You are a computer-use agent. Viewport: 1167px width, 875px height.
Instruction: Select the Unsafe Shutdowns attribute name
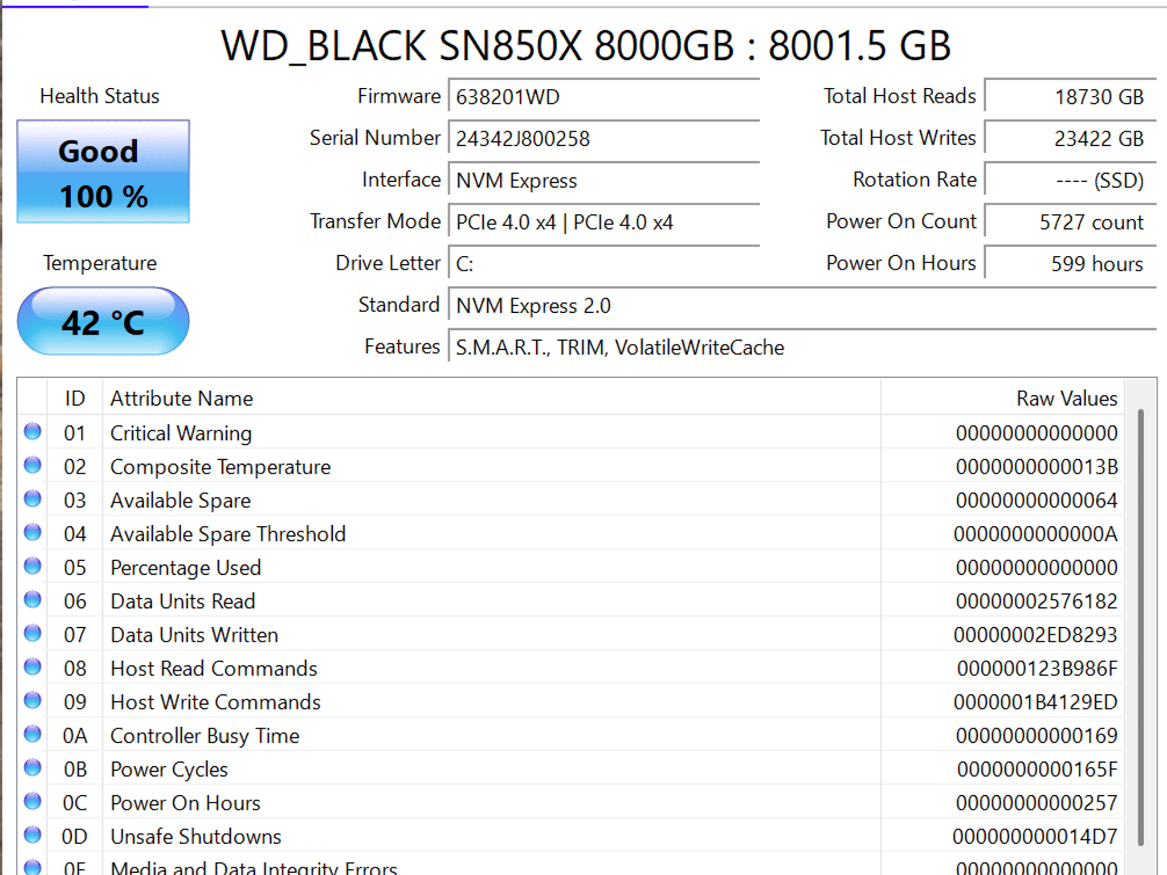click(x=196, y=836)
